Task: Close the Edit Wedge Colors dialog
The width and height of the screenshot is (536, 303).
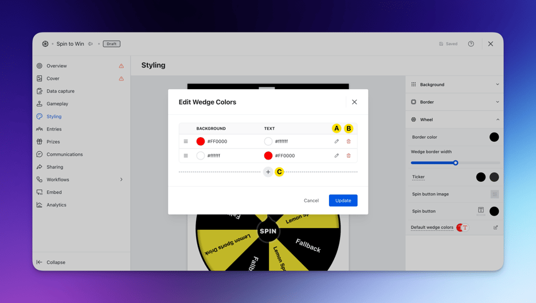Action: pyautogui.click(x=354, y=102)
